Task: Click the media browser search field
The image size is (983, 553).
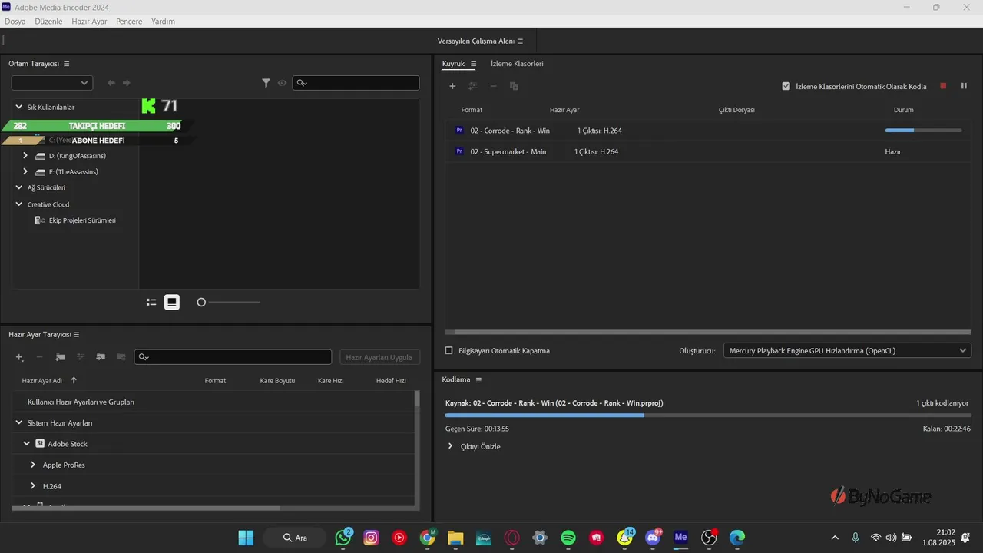Action: pos(356,83)
